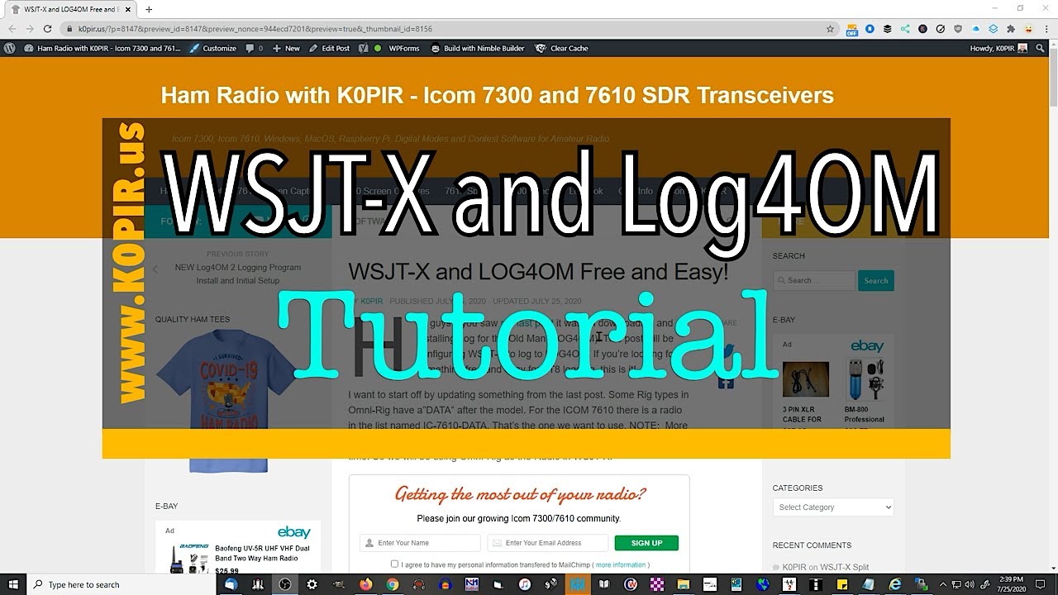The image size is (1058, 595).
Task: Close the WSJT-X and LOG4OM tab
Action: (128, 9)
